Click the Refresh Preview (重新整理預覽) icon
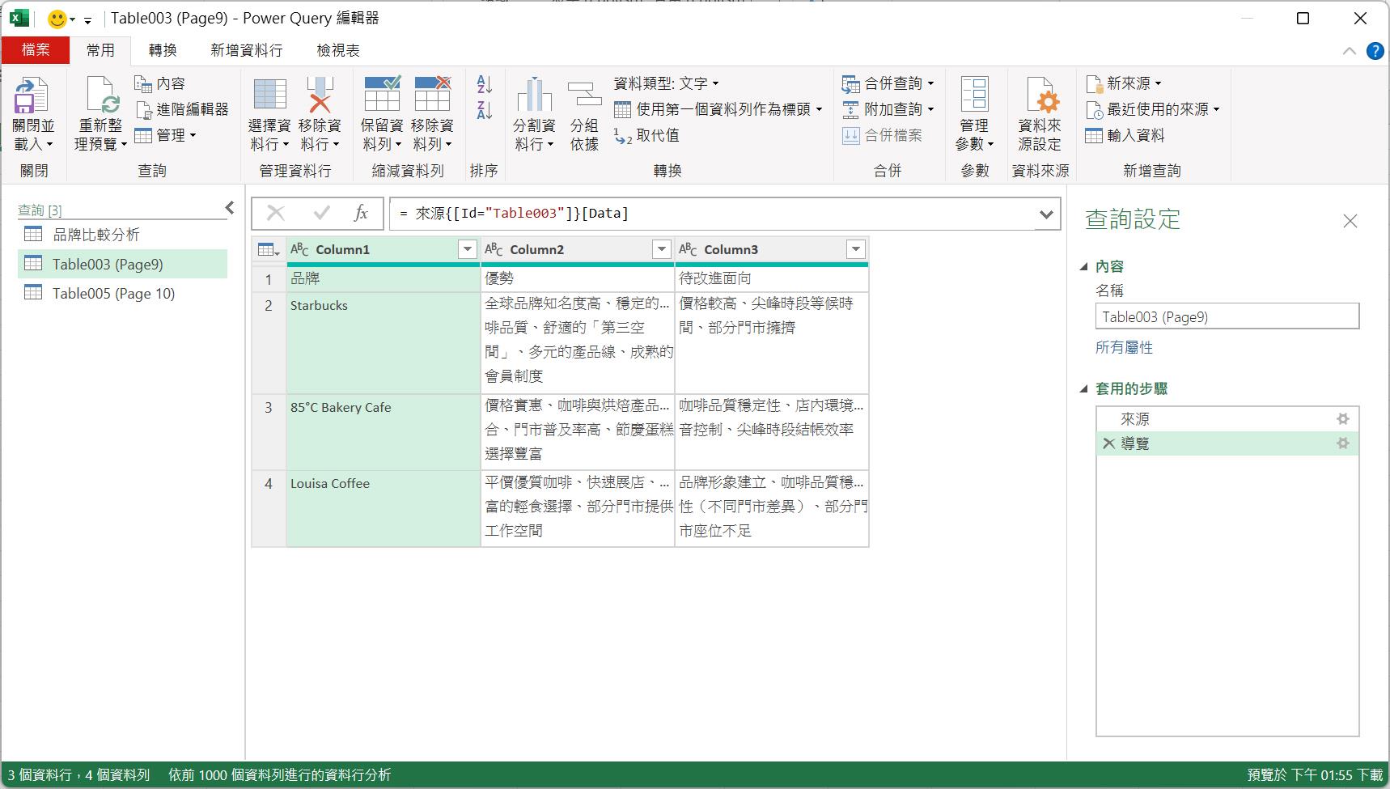 tap(101, 96)
